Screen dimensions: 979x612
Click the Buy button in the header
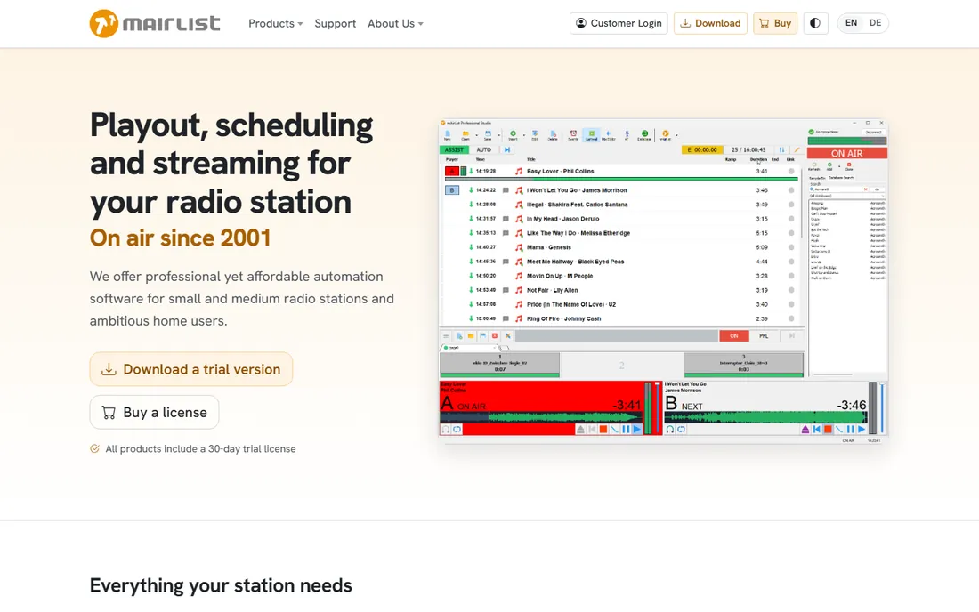click(775, 24)
